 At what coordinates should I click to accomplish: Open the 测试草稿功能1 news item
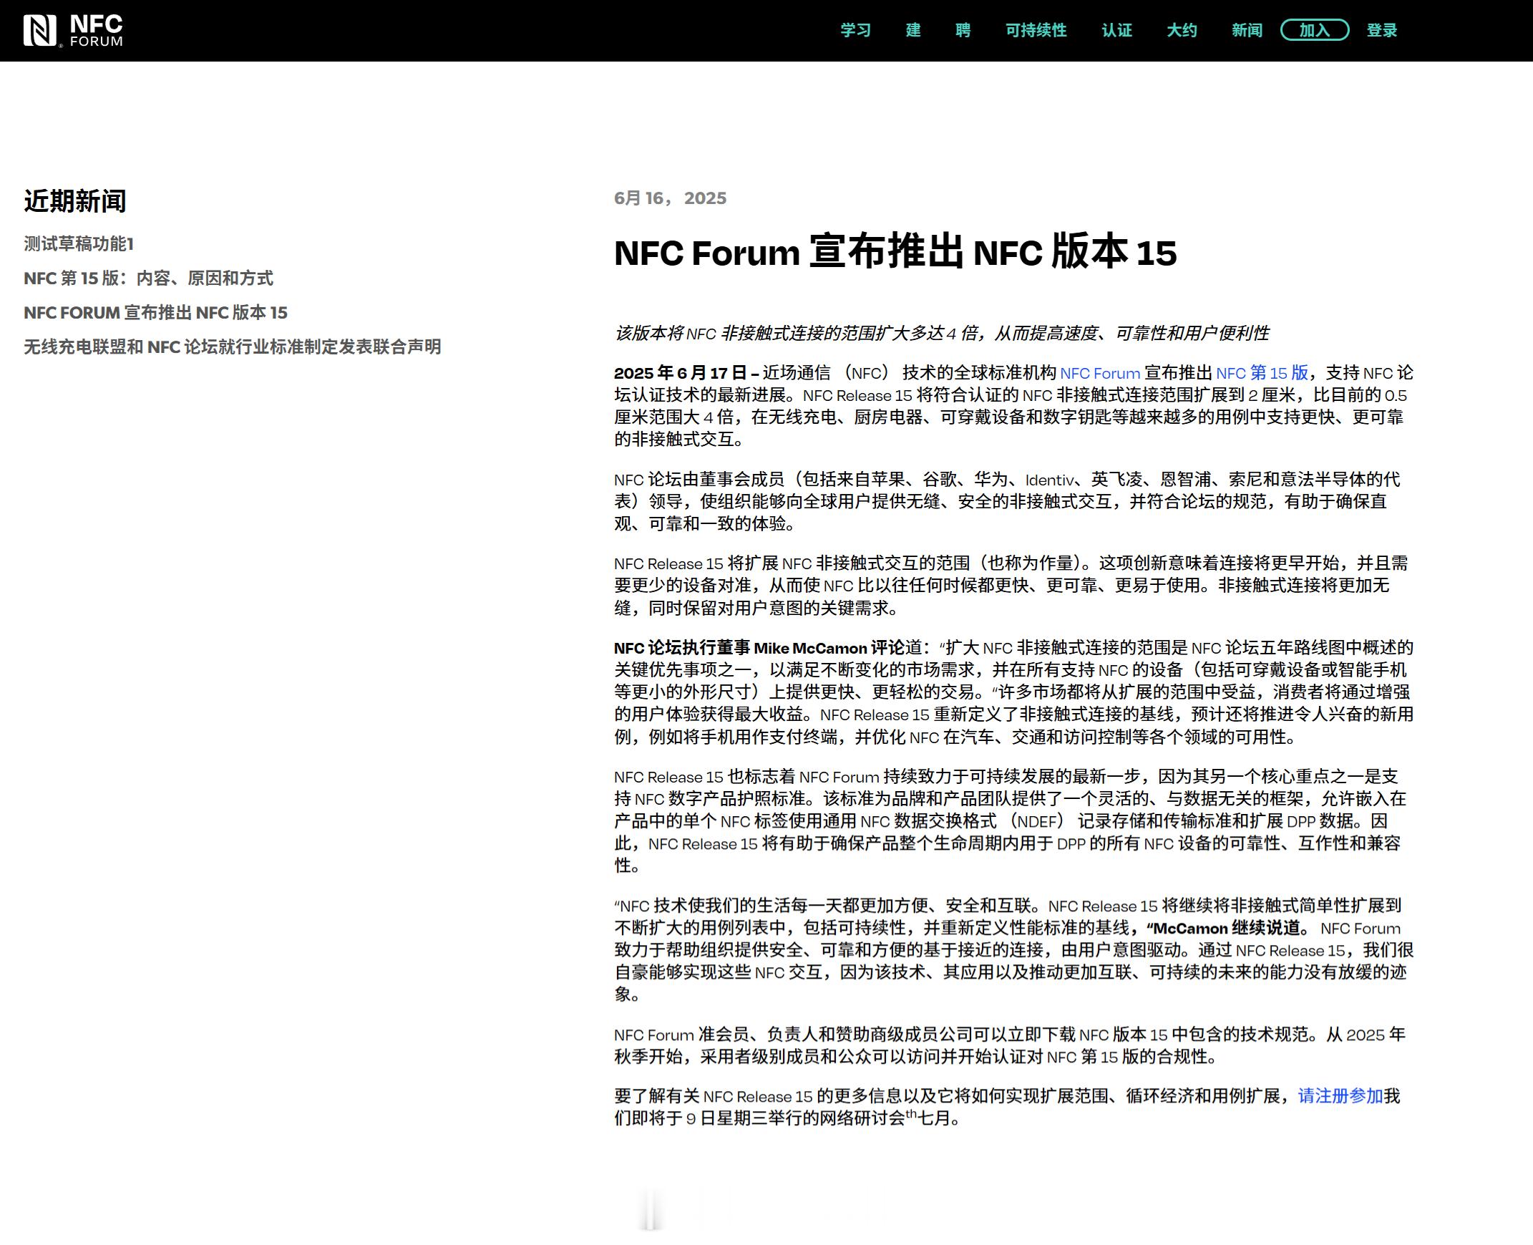(x=79, y=244)
